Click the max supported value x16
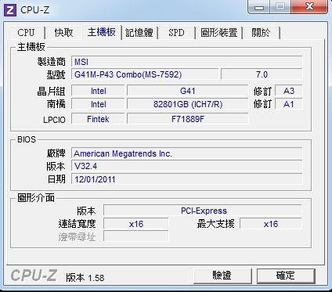Image resolution: width=332 pixels, height=292 pixels. click(271, 224)
